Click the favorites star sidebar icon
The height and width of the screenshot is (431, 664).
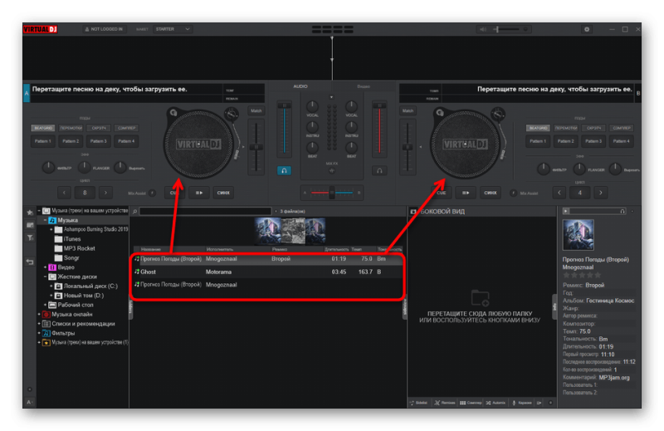pos(30,213)
